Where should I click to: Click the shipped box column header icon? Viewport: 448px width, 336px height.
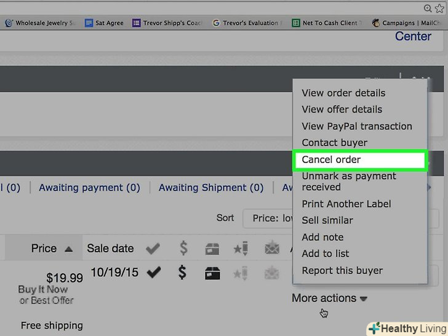pos(212,249)
